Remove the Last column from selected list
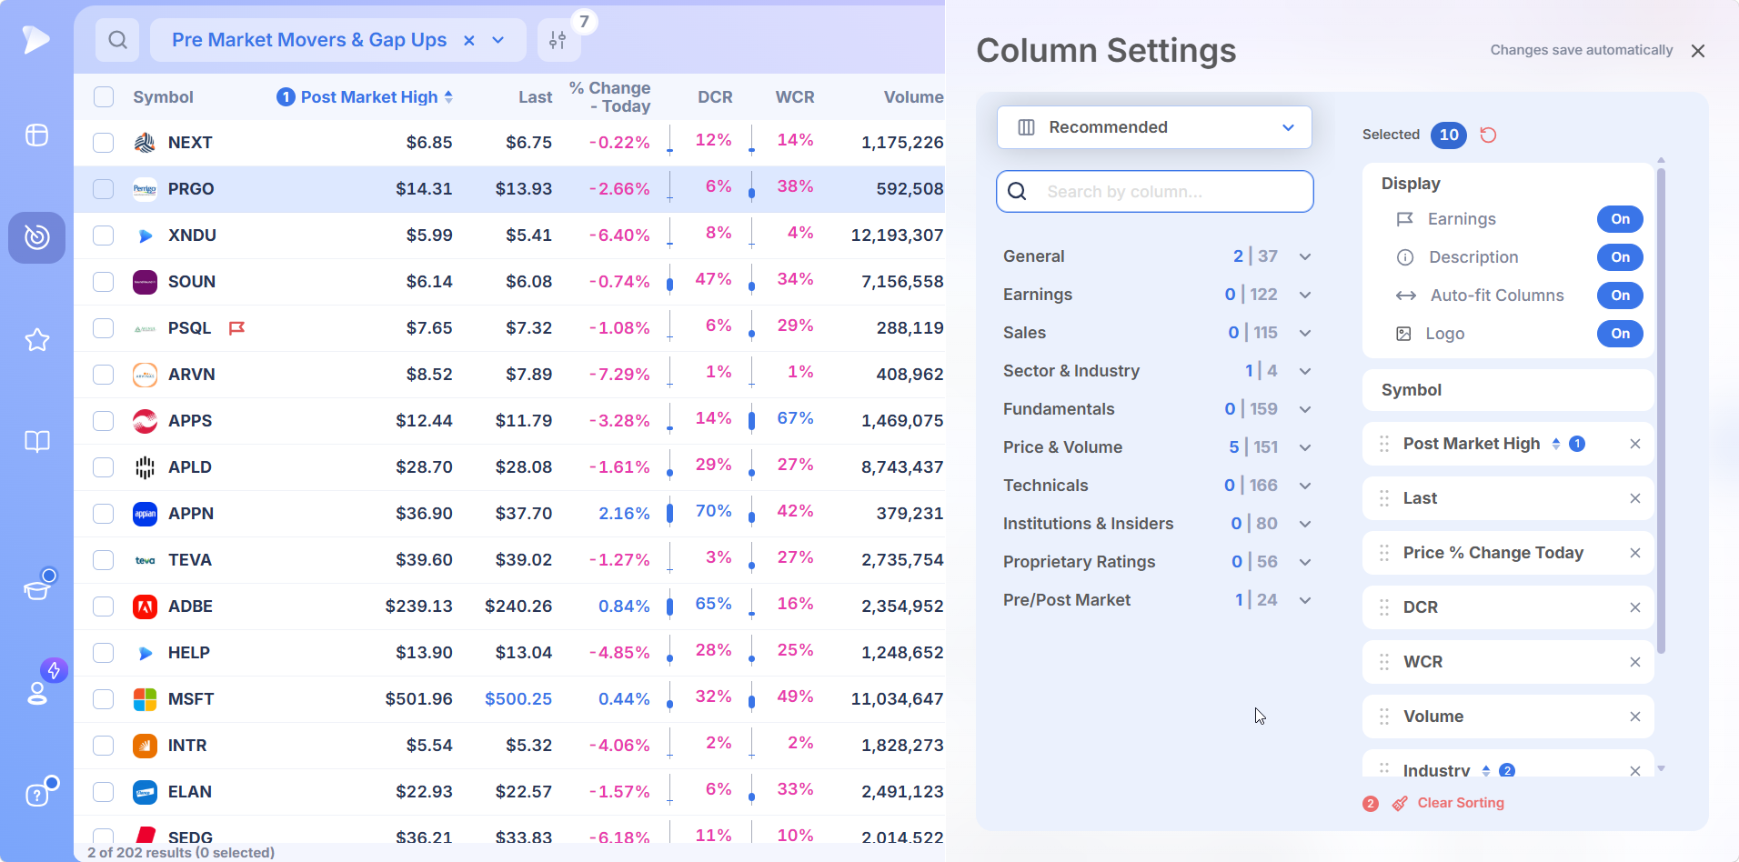The height and width of the screenshot is (862, 1739). [1635, 498]
